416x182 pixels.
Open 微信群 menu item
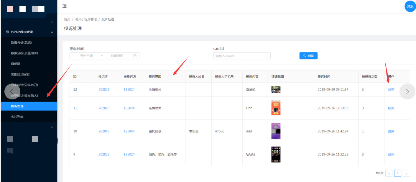coord(16,64)
